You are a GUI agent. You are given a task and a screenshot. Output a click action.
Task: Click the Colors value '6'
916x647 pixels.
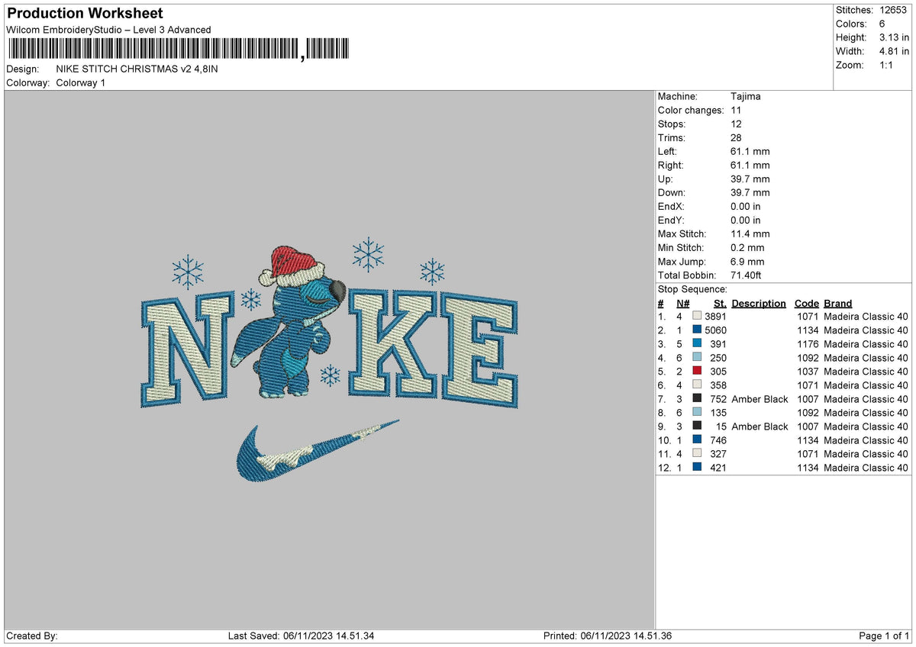click(882, 24)
